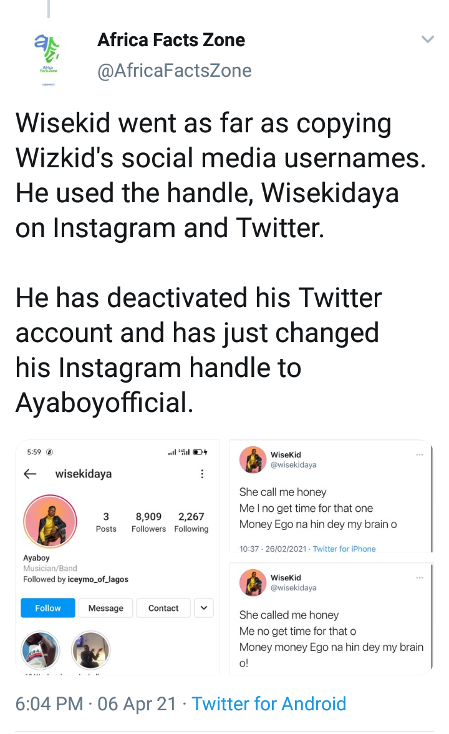Open the second story highlight circle

click(91, 650)
